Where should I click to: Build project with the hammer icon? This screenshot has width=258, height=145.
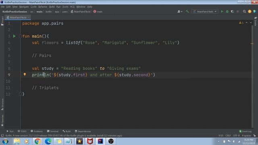pos(187,12)
